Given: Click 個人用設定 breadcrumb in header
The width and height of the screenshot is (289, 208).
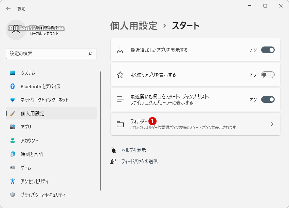Looking at the screenshot, I should [133, 25].
